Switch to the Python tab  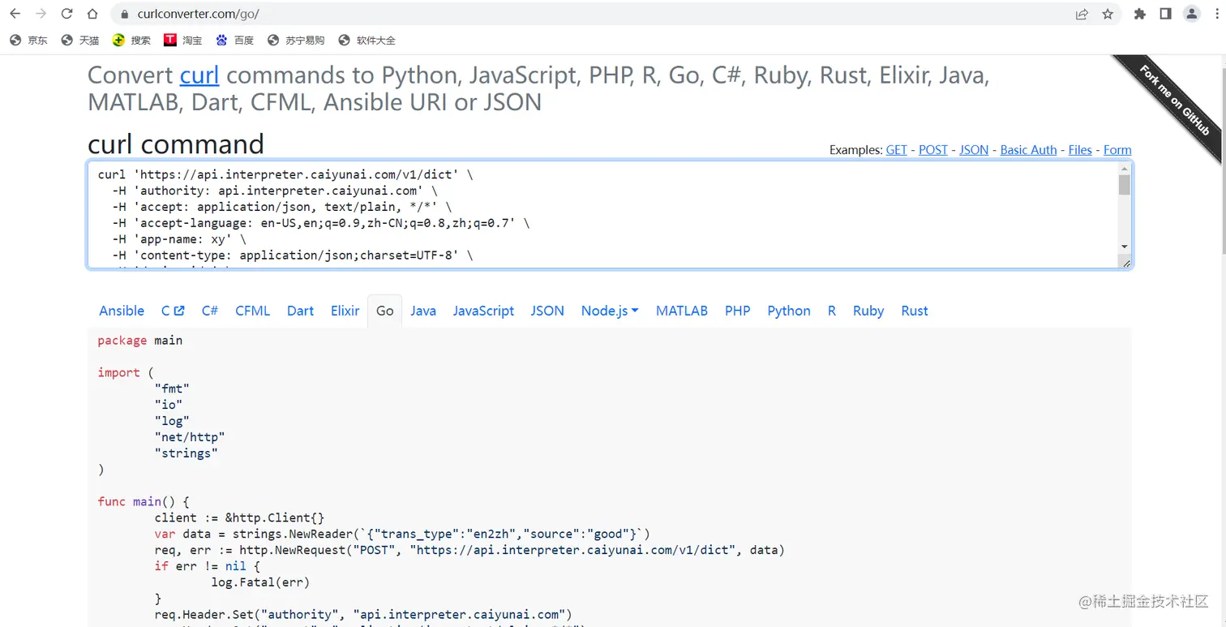pos(788,311)
